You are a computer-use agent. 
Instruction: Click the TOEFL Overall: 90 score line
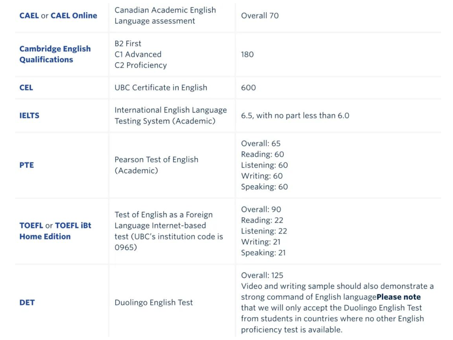click(x=261, y=209)
